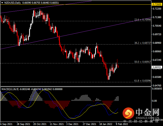This screenshot has width=163, height=126.
Task: Click the highlighted 0.72600 price tag
Action: (x=156, y=5)
